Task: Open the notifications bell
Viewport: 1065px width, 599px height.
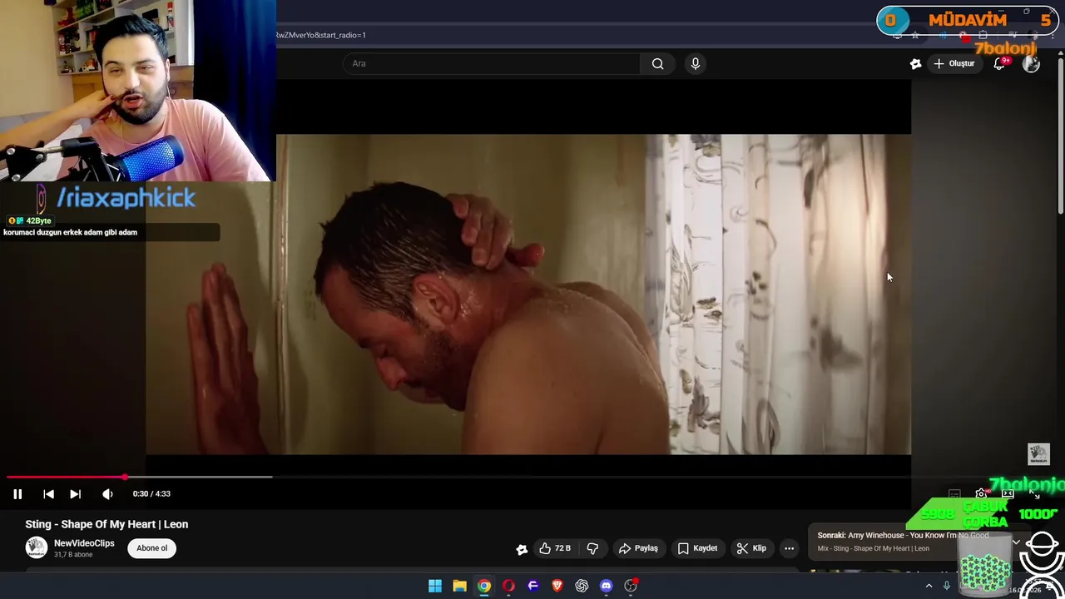Action: pos(999,64)
